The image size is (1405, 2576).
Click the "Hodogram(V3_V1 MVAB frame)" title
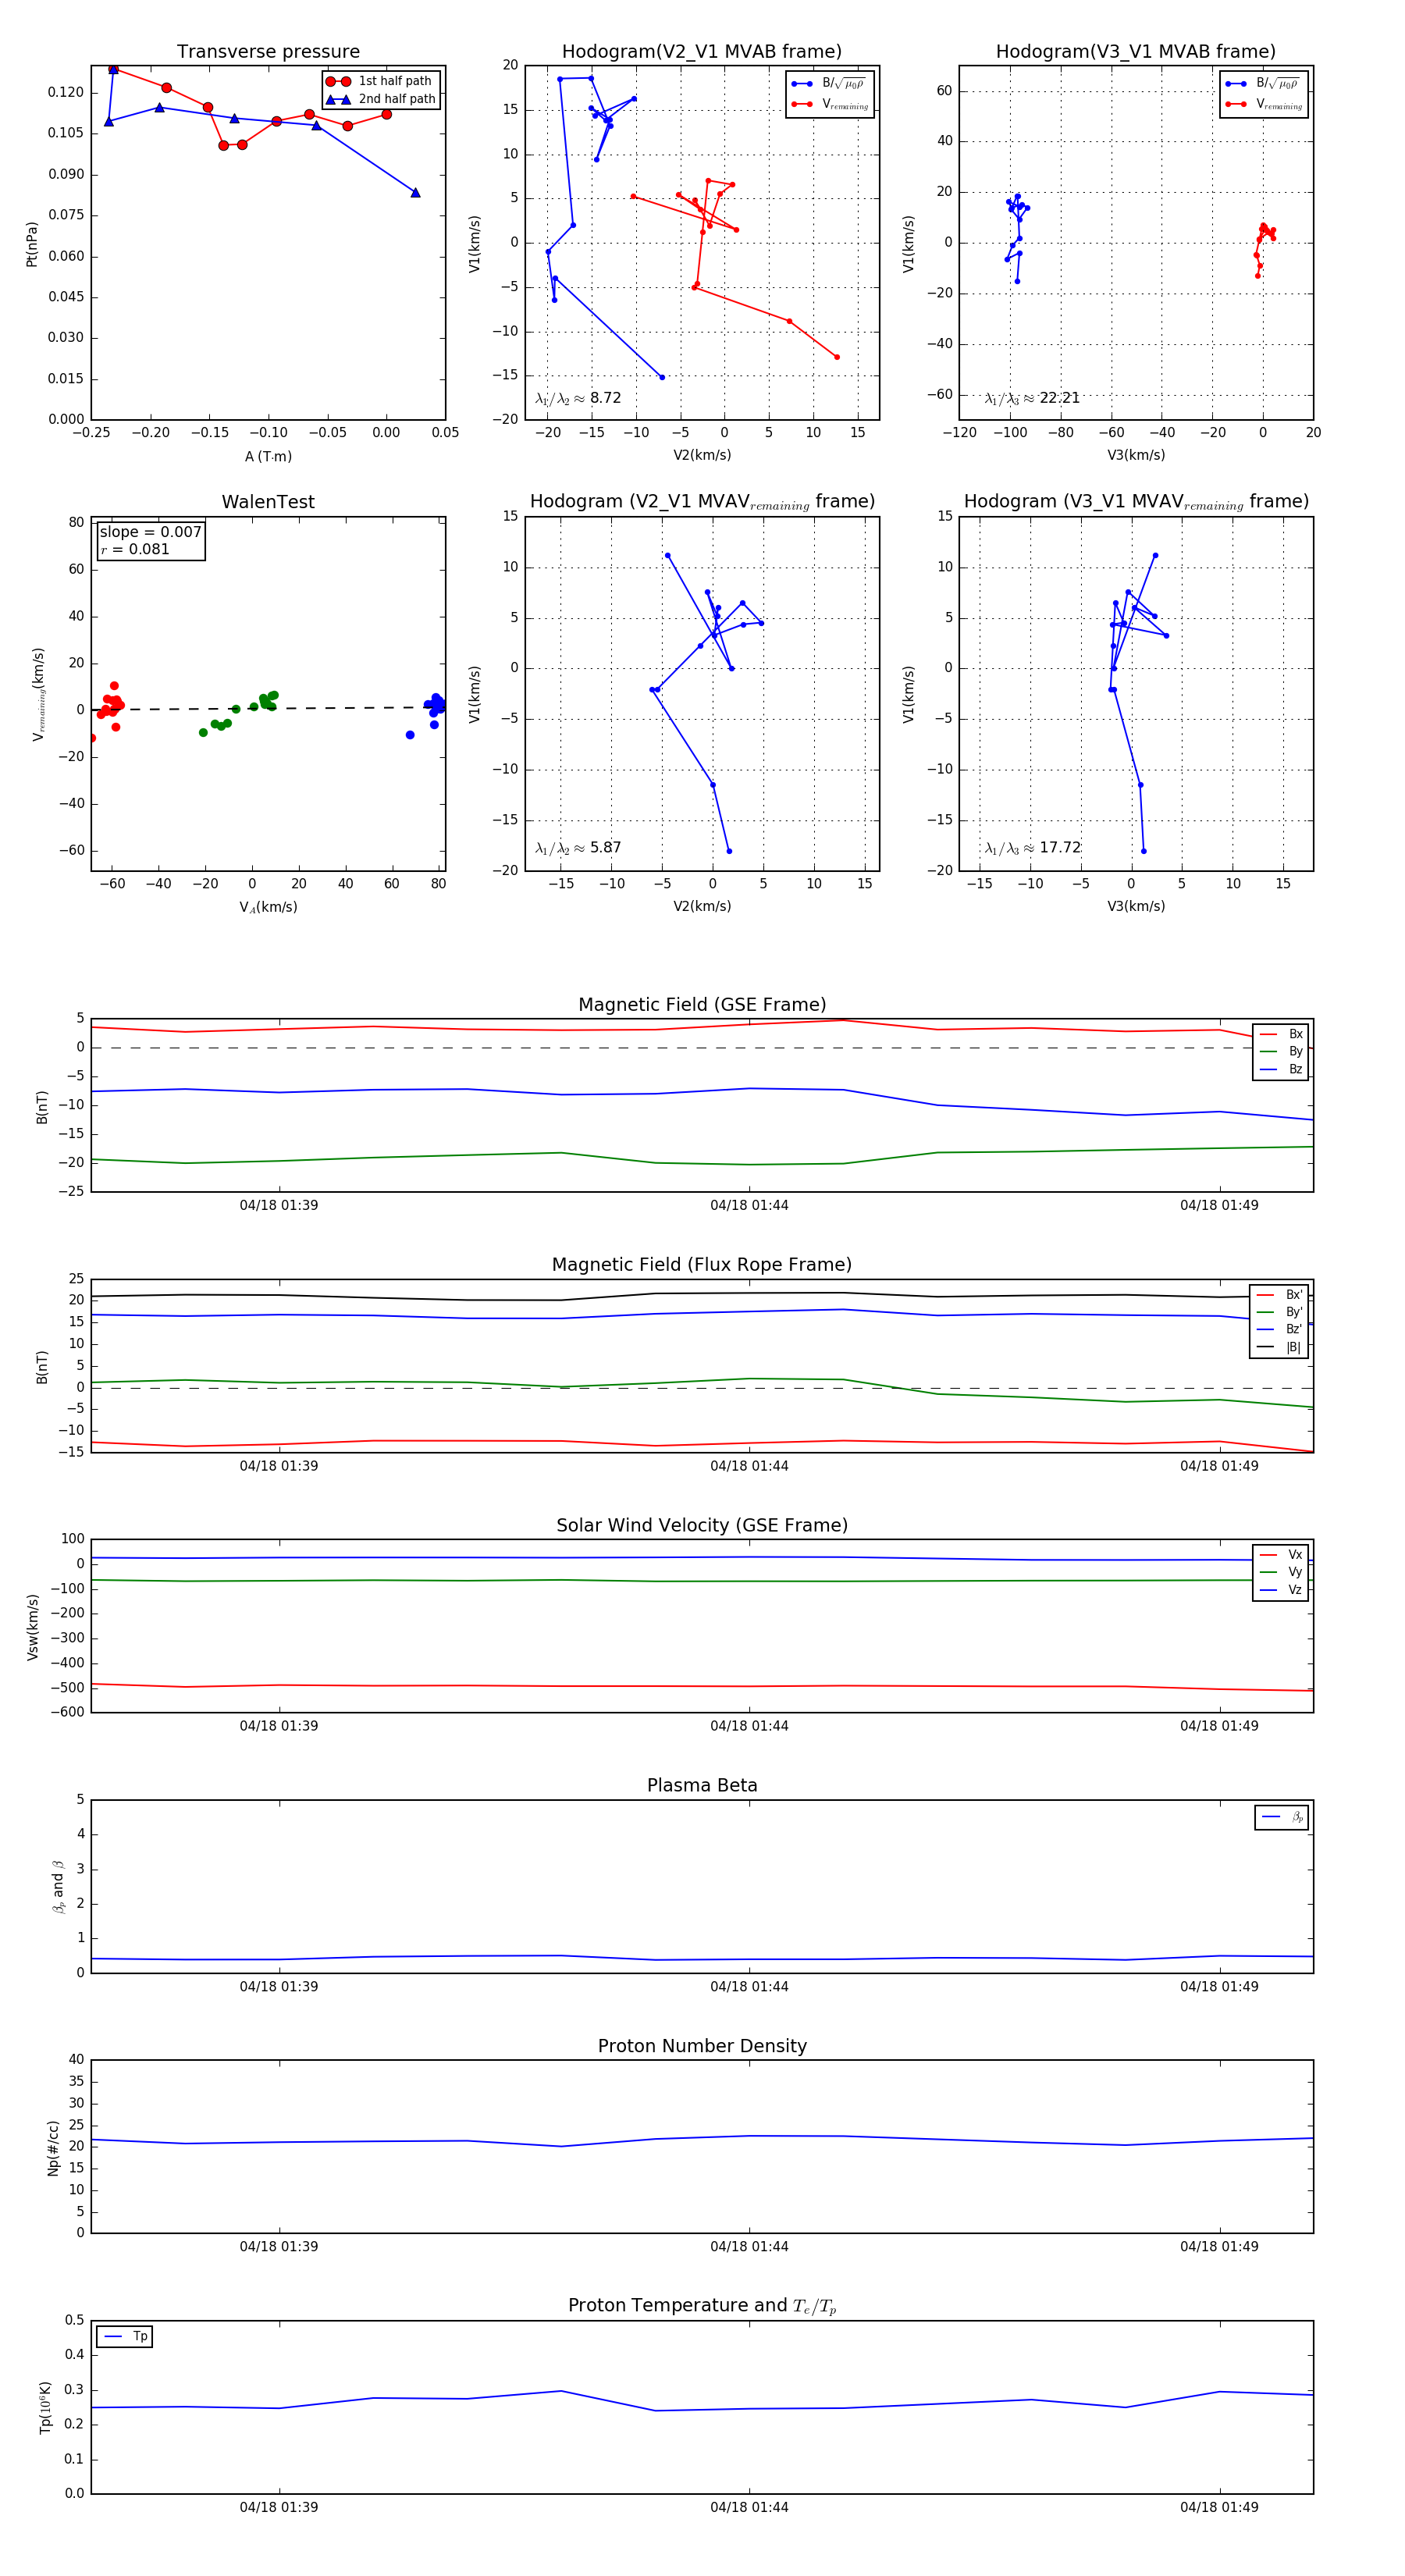point(1136,51)
